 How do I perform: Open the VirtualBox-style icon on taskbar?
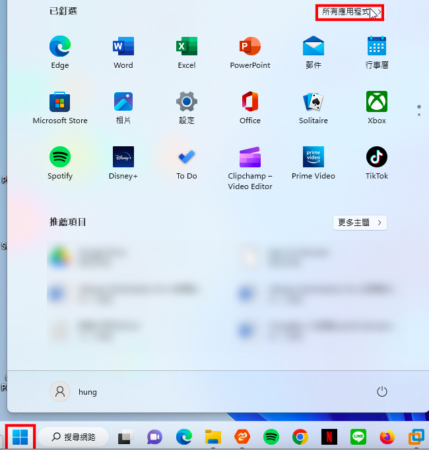pyautogui.click(x=416, y=437)
